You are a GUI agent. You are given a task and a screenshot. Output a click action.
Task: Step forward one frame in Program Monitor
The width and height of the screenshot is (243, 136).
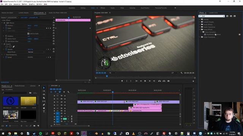[x=150, y=81]
